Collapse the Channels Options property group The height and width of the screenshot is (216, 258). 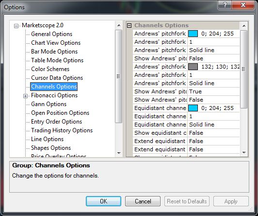coord(129,25)
